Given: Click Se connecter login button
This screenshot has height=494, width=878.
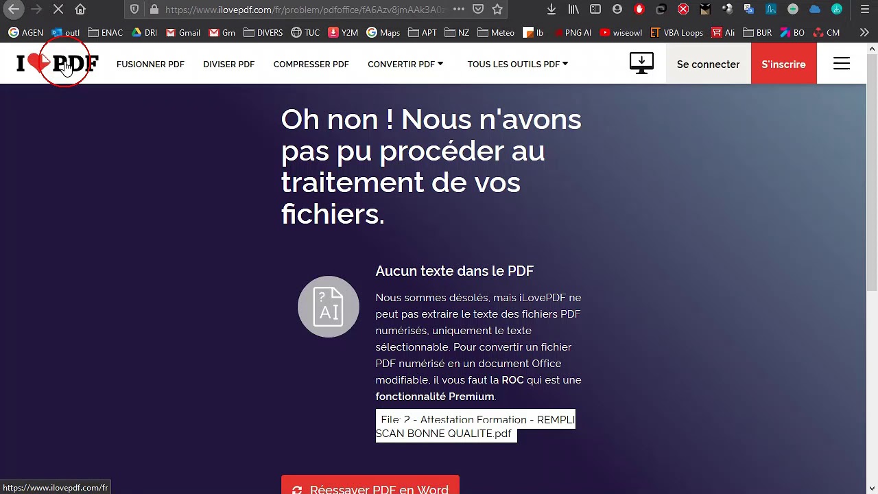Looking at the screenshot, I should click(x=708, y=64).
